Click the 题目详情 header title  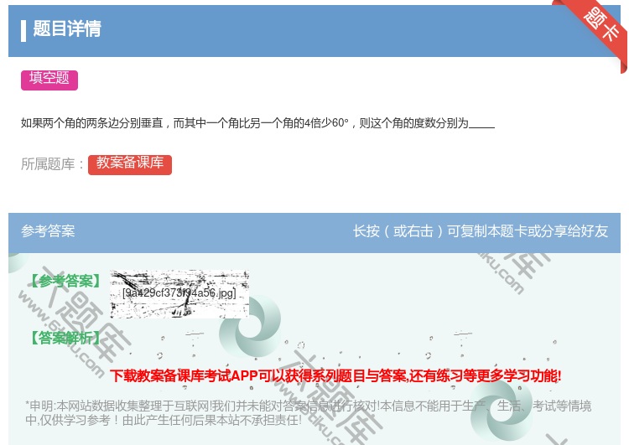click(67, 28)
